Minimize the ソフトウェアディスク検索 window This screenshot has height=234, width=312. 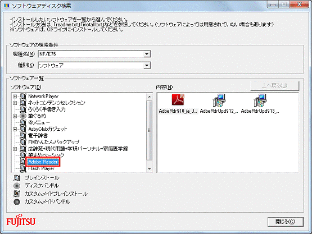273,4
